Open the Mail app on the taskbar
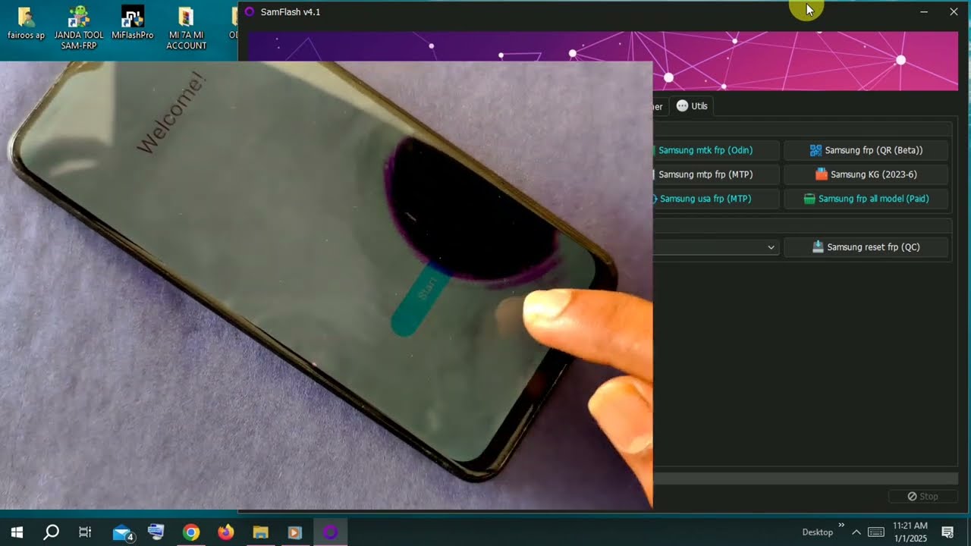The width and height of the screenshot is (971, 546). (122, 532)
